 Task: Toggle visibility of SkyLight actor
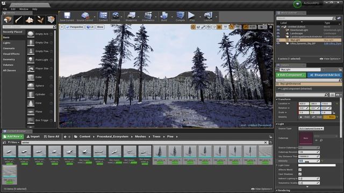pyautogui.click(x=278, y=40)
